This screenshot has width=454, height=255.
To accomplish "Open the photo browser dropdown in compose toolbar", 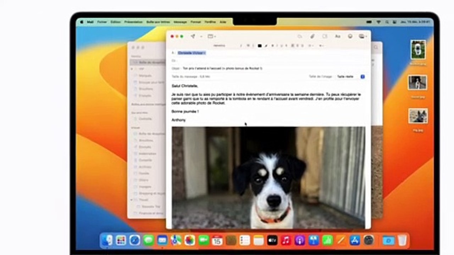I will 362,36.
